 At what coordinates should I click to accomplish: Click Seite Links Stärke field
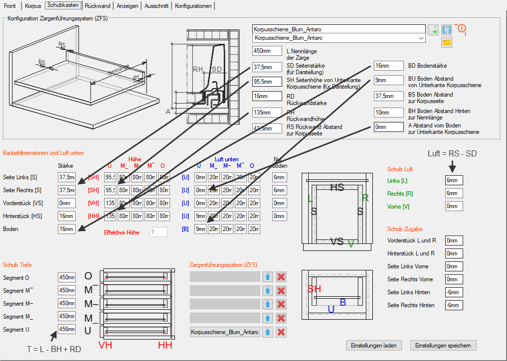67,177
